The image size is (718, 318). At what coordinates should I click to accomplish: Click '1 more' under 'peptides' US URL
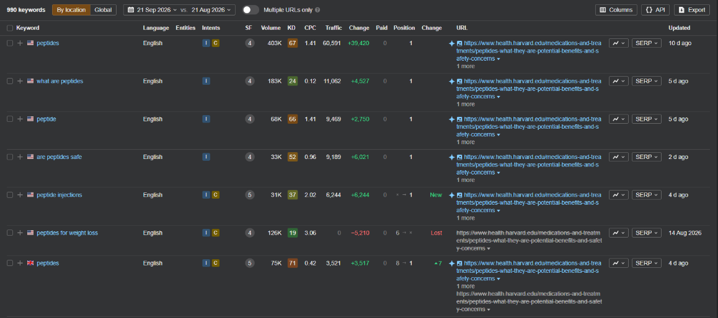[x=465, y=66]
